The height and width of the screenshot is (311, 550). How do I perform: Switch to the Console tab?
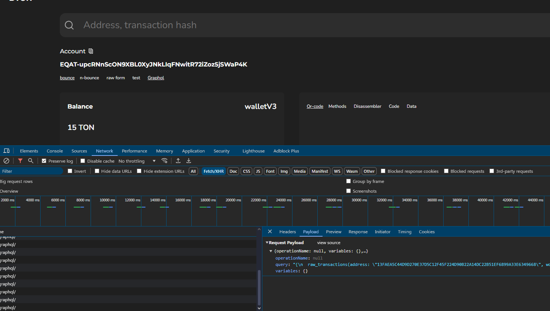(55, 151)
